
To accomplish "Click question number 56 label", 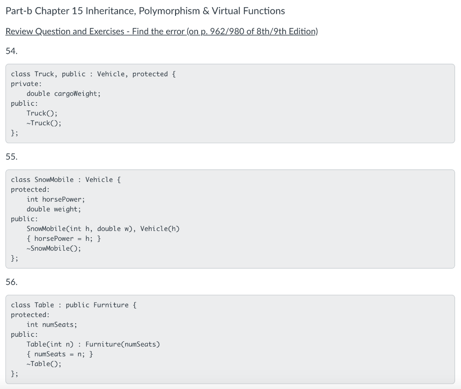I will [9, 282].
